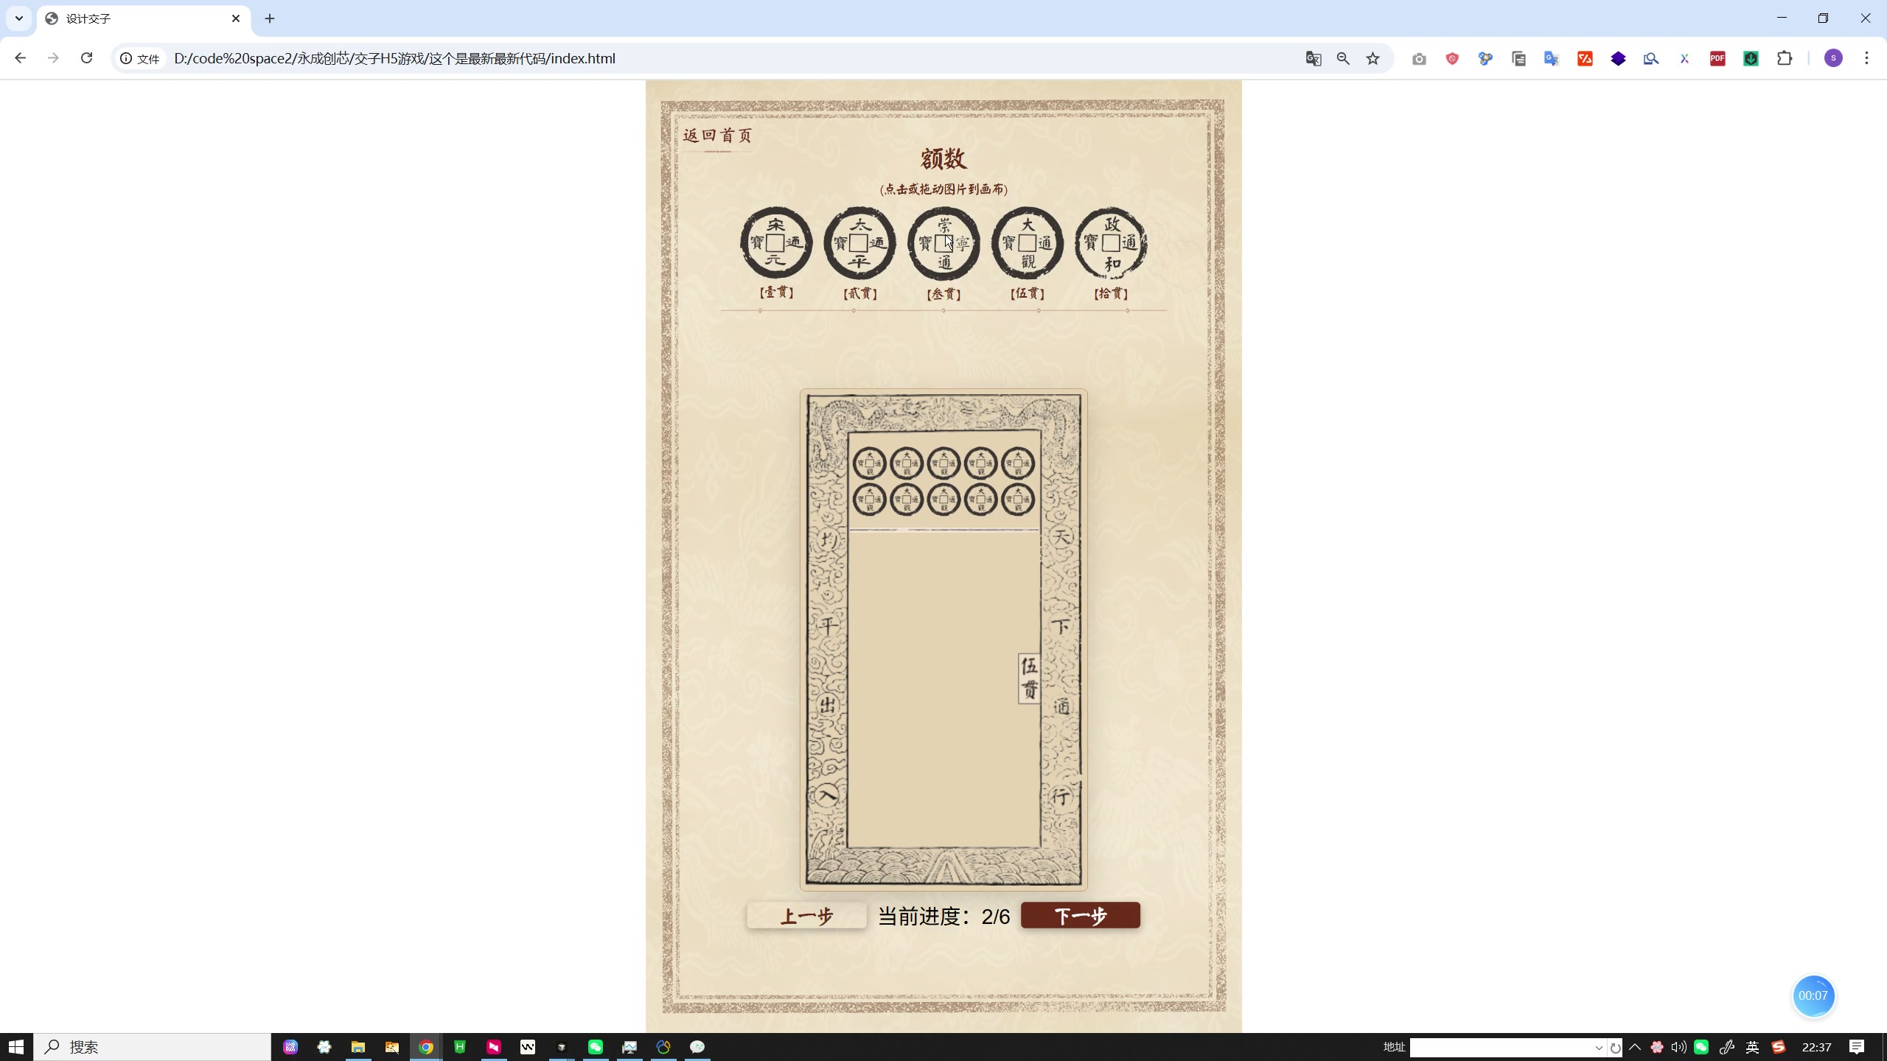This screenshot has height=1061, width=1887.
Task: Return home via 返回首页 link
Action: coord(717,136)
